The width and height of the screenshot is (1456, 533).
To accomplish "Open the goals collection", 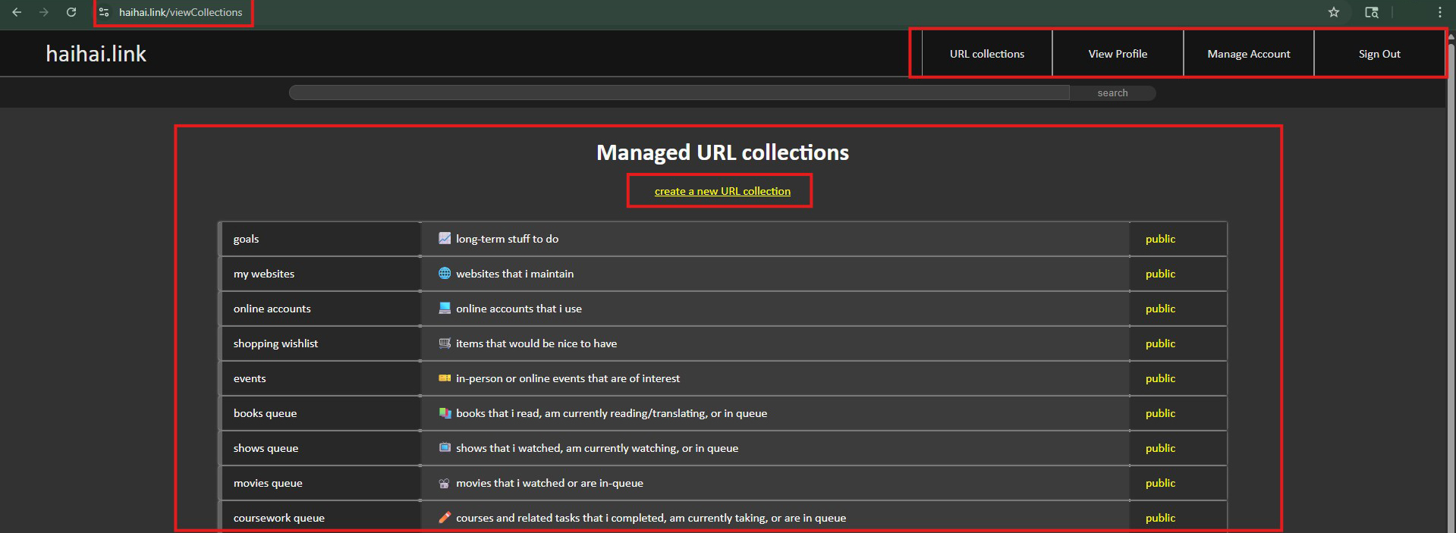I will click(x=246, y=239).
